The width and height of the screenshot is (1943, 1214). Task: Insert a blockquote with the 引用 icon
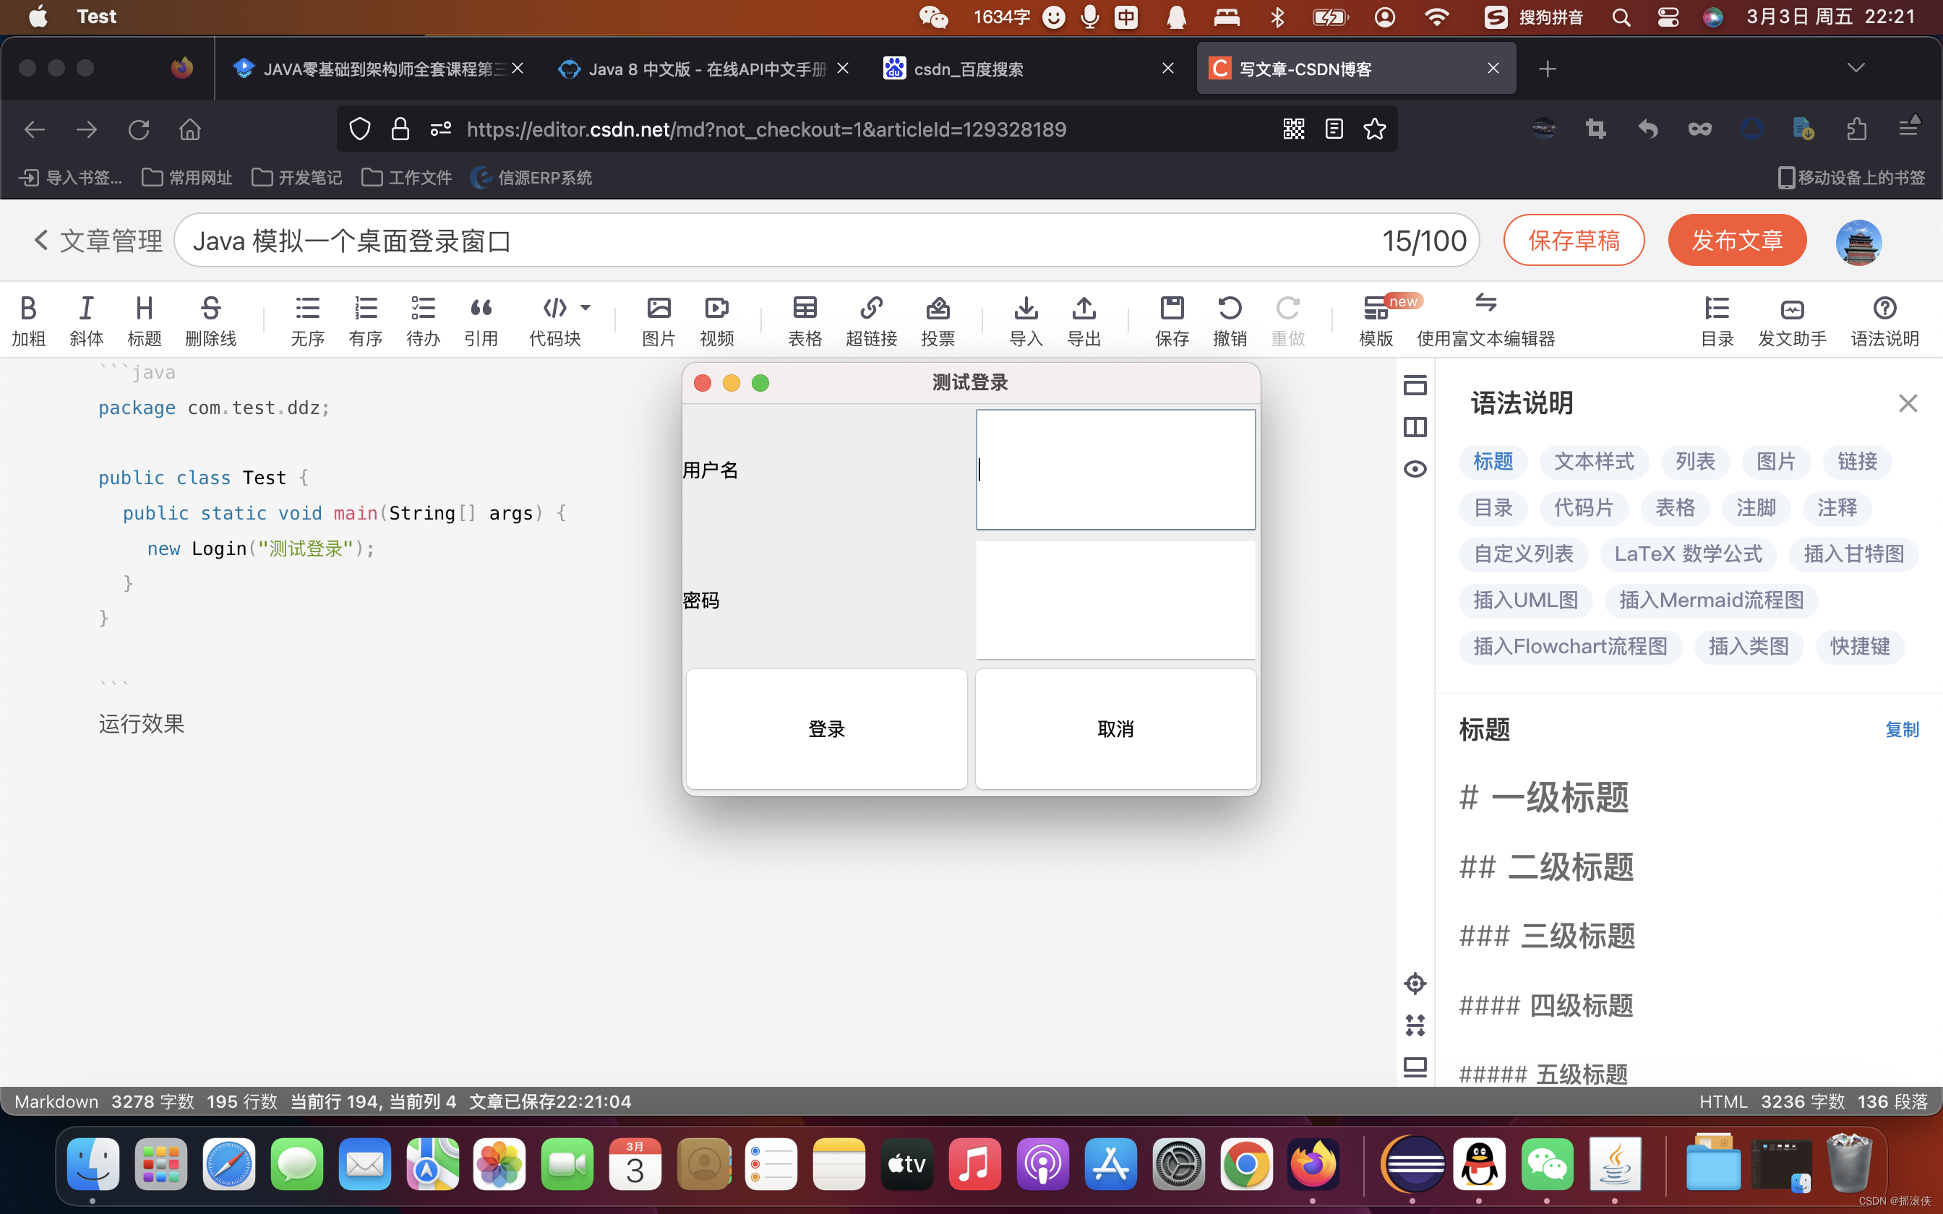pyautogui.click(x=481, y=319)
